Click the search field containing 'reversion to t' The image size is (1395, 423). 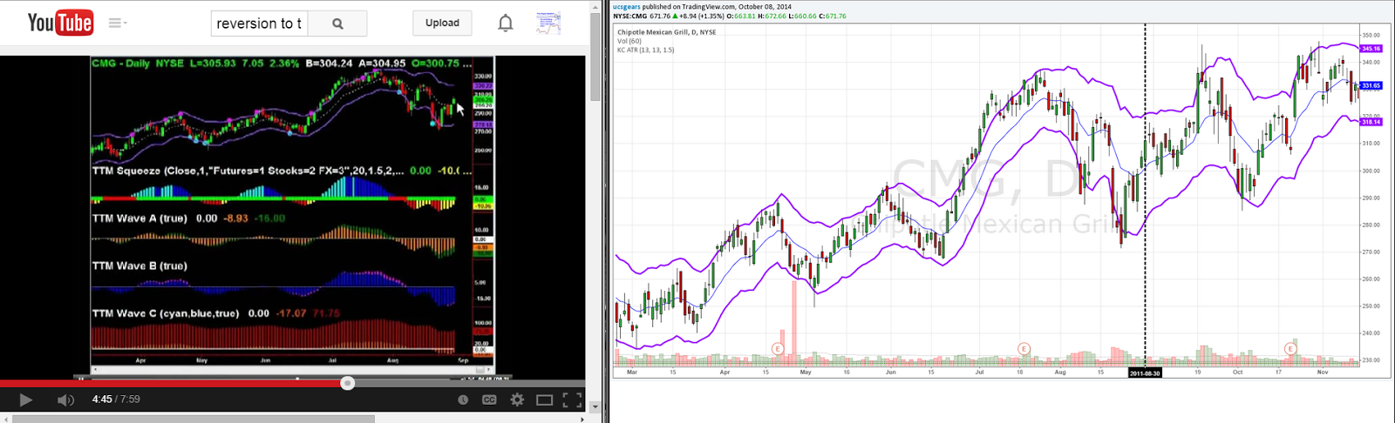259,23
